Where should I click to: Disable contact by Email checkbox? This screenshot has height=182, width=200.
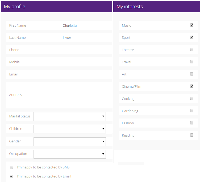coord(11,176)
